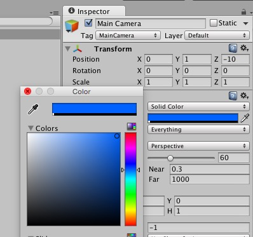
Task: Click the field of view value field 60
Action: coord(234,158)
